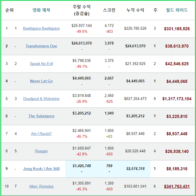Select worldwide gross $42,546,625
The height and width of the screenshot is (196, 196).
(x=177, y=64)
